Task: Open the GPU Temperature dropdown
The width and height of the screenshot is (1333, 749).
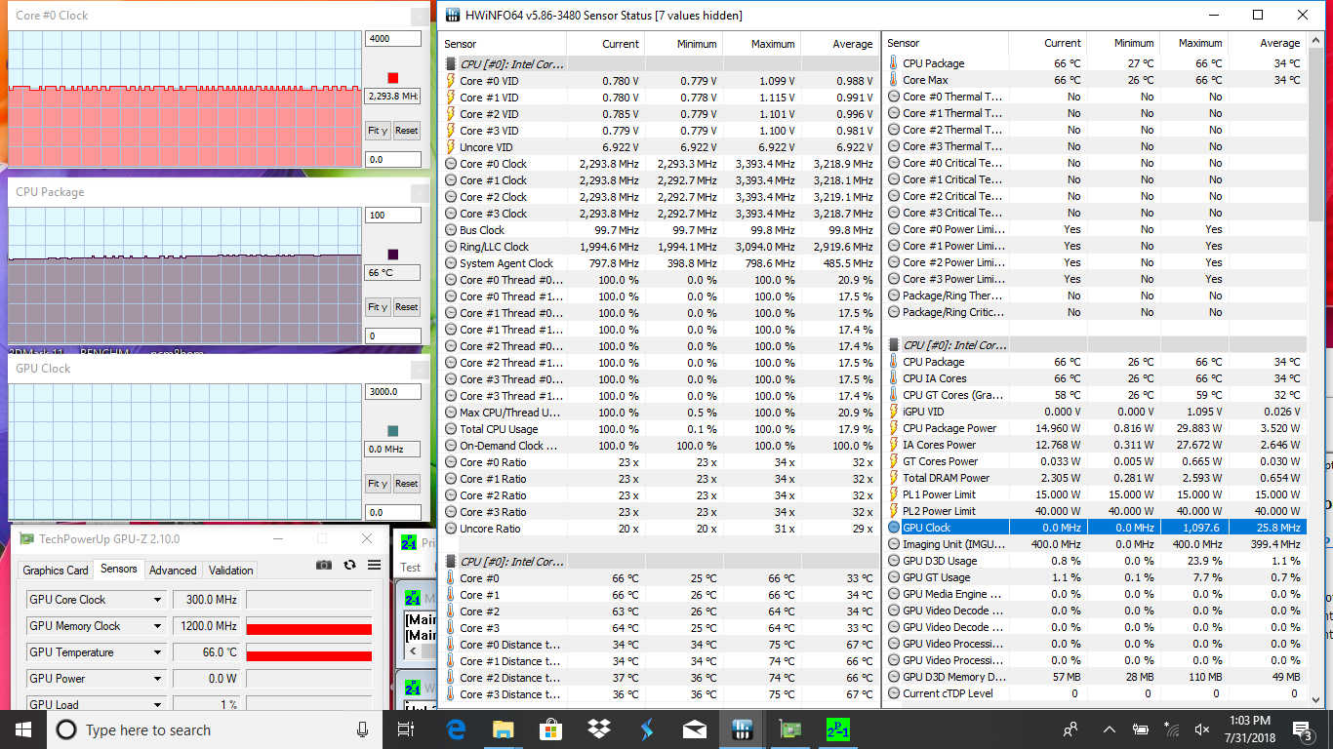Action: point(157,652)
